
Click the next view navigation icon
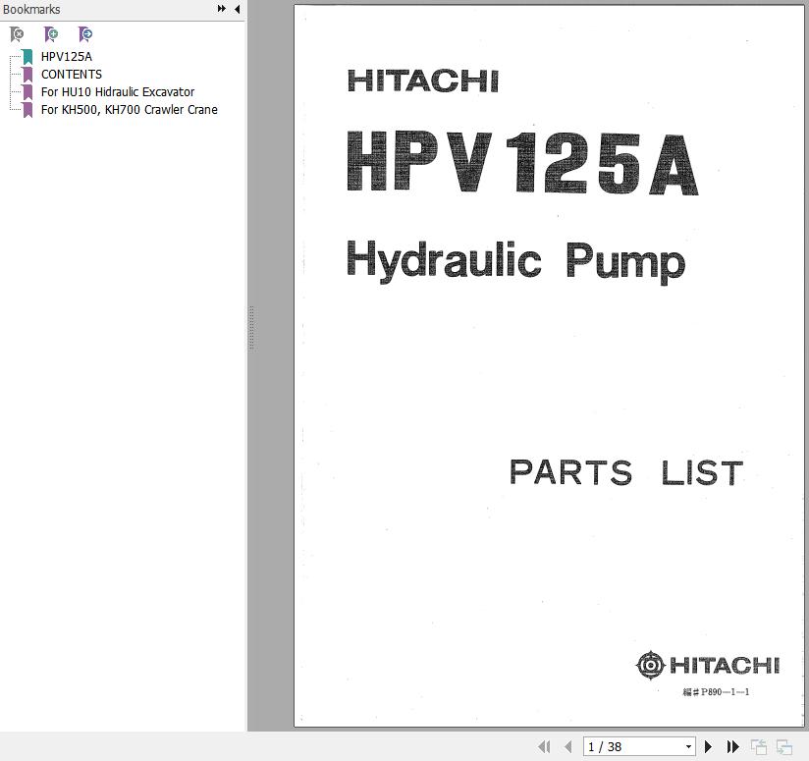click(x=784, y=746)
